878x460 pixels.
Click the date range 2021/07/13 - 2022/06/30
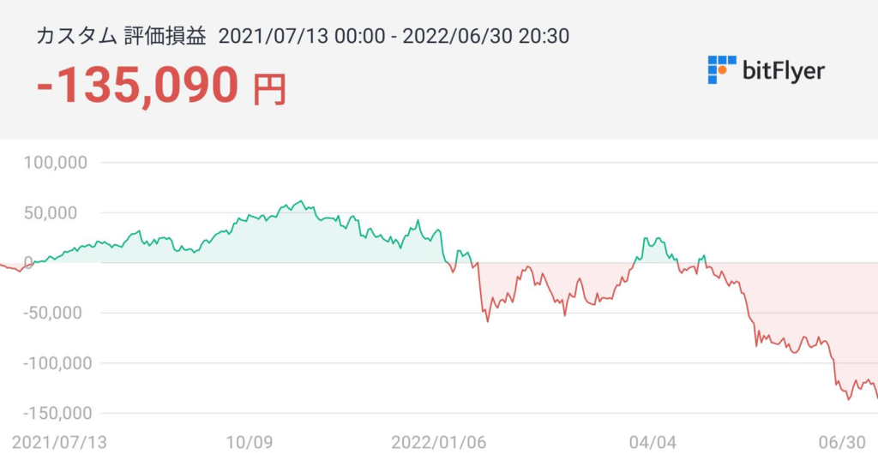pos(394,36)
